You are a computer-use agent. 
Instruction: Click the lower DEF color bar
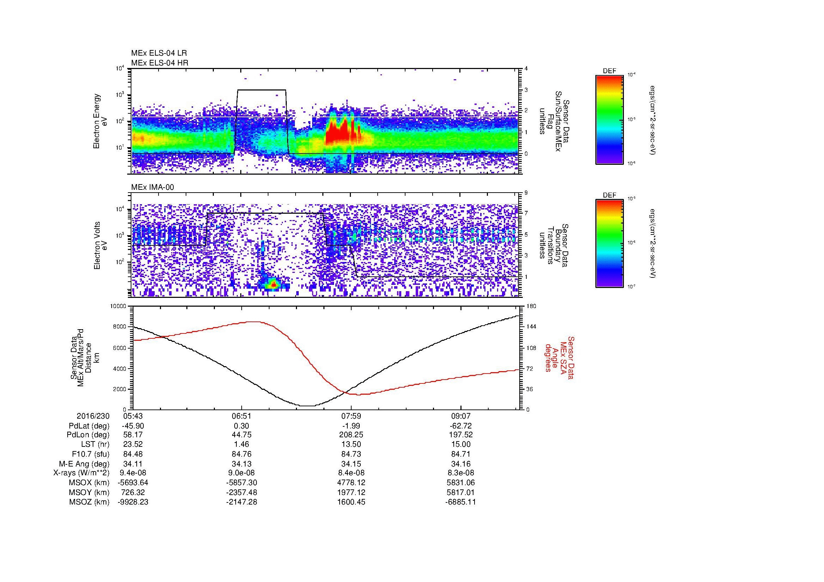pos(609,244)
